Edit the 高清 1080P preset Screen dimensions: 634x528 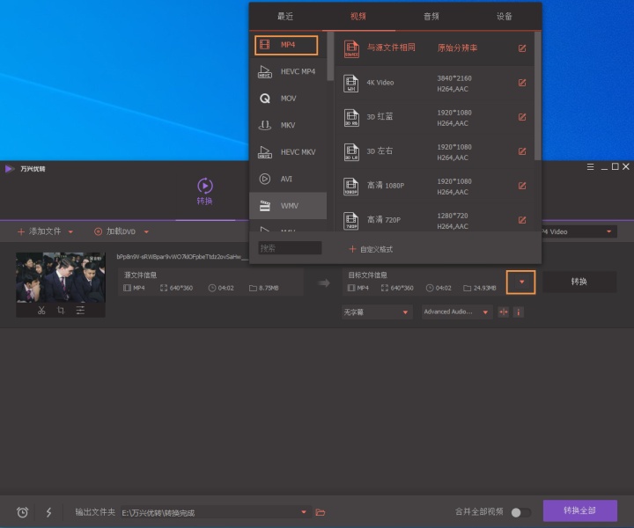point(522,186)
